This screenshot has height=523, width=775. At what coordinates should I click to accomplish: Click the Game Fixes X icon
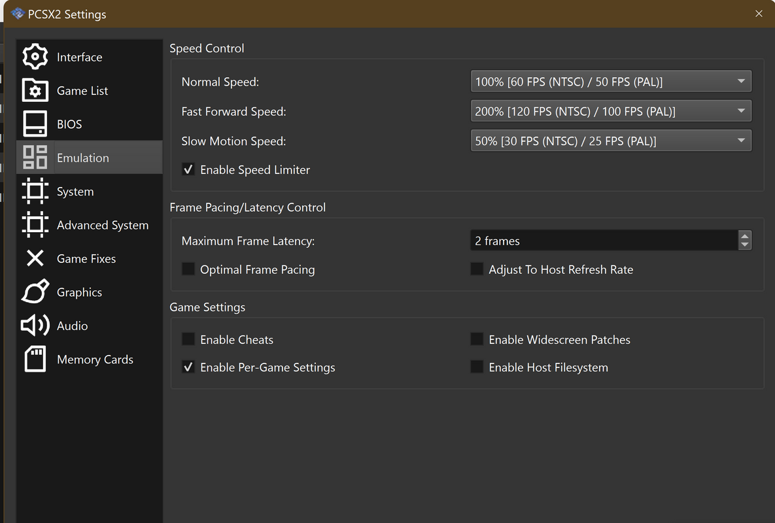[35, 259]
